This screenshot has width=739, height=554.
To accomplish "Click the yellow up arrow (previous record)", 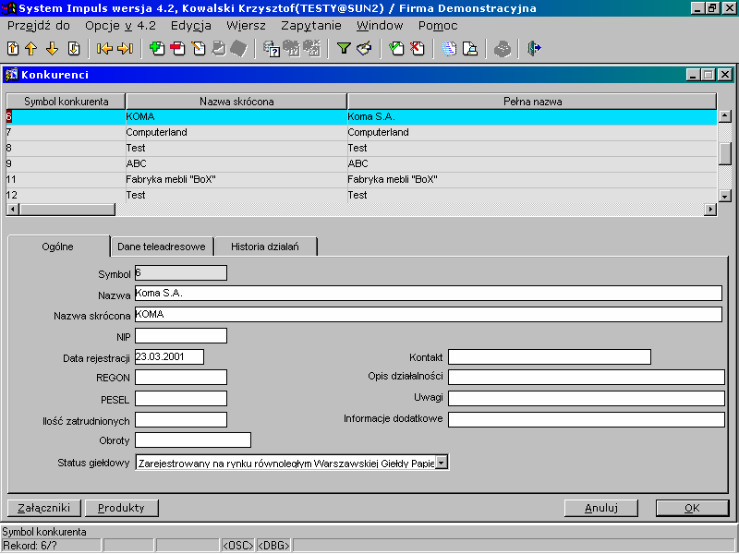I will click(31, 49).
